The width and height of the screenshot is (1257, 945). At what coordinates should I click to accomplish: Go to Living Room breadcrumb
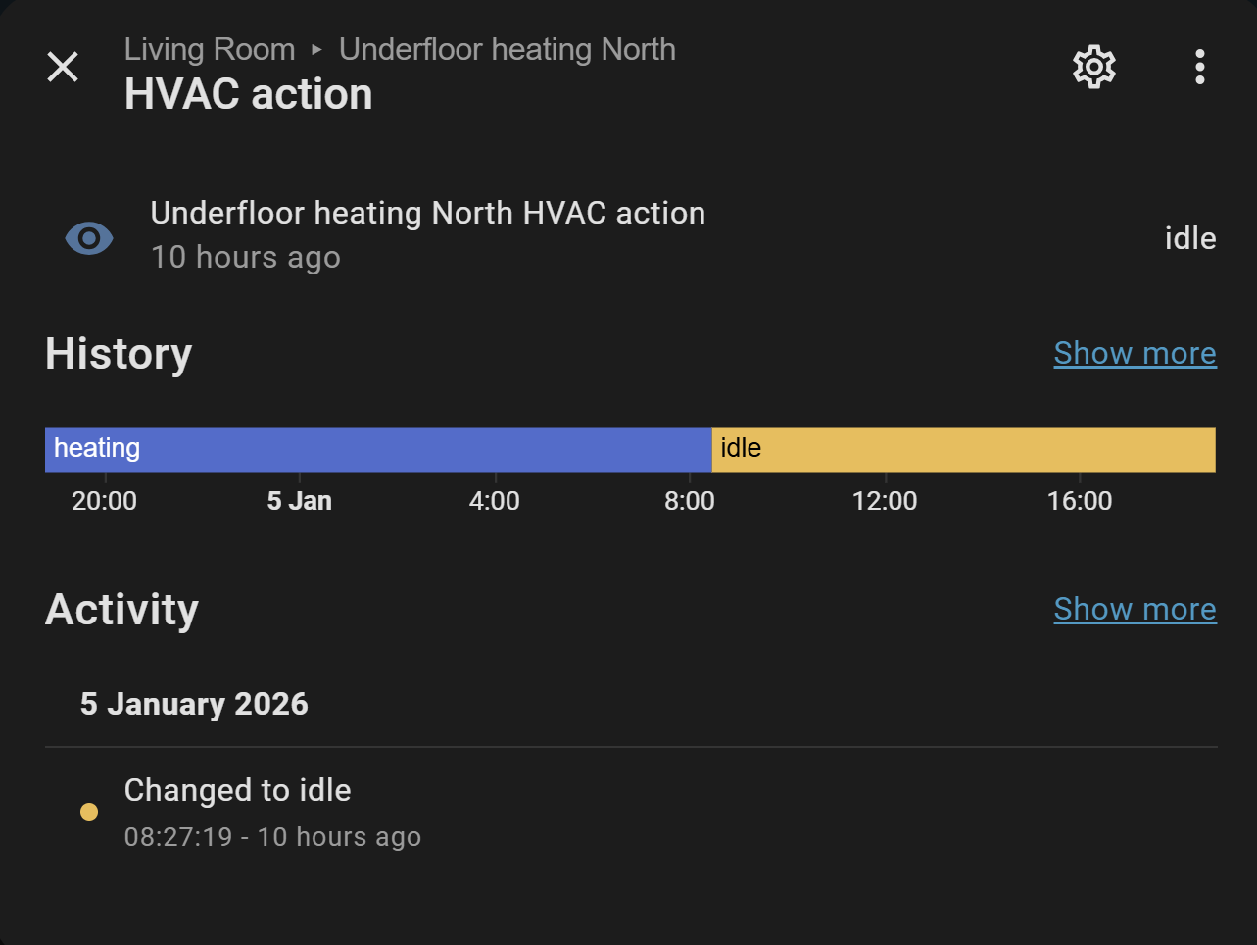tap(210, 50)
